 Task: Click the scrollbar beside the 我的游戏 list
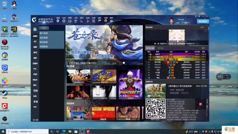[143, 113]
